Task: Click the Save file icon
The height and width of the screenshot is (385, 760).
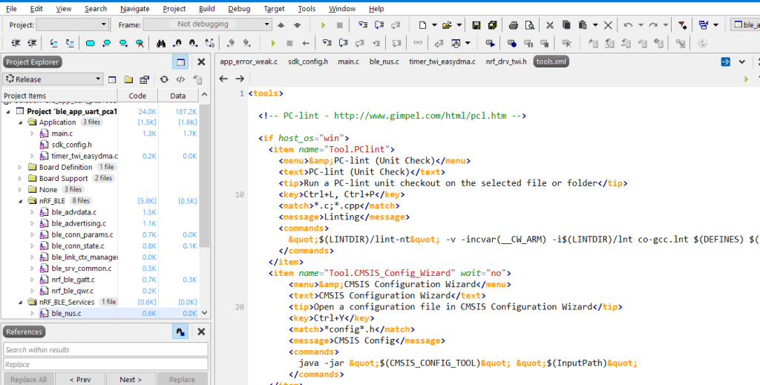Action: point(476,24)
